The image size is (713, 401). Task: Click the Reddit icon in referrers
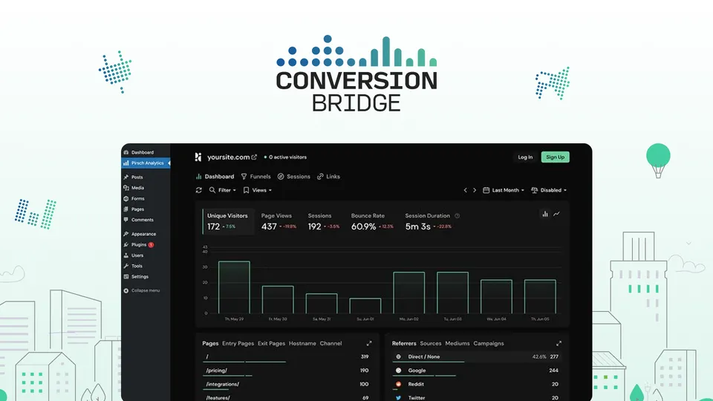[x=398, y=384]
